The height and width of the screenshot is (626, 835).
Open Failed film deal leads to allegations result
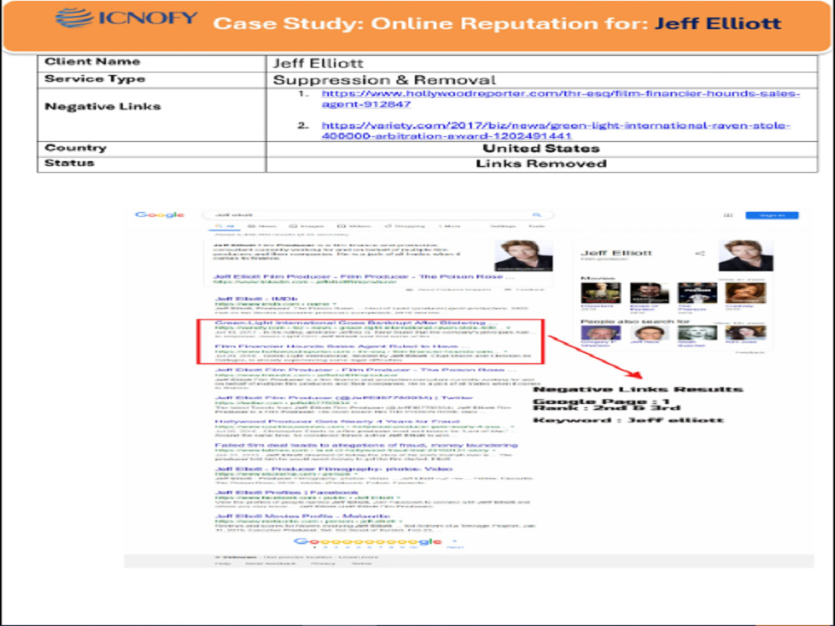tap(367, 445)
